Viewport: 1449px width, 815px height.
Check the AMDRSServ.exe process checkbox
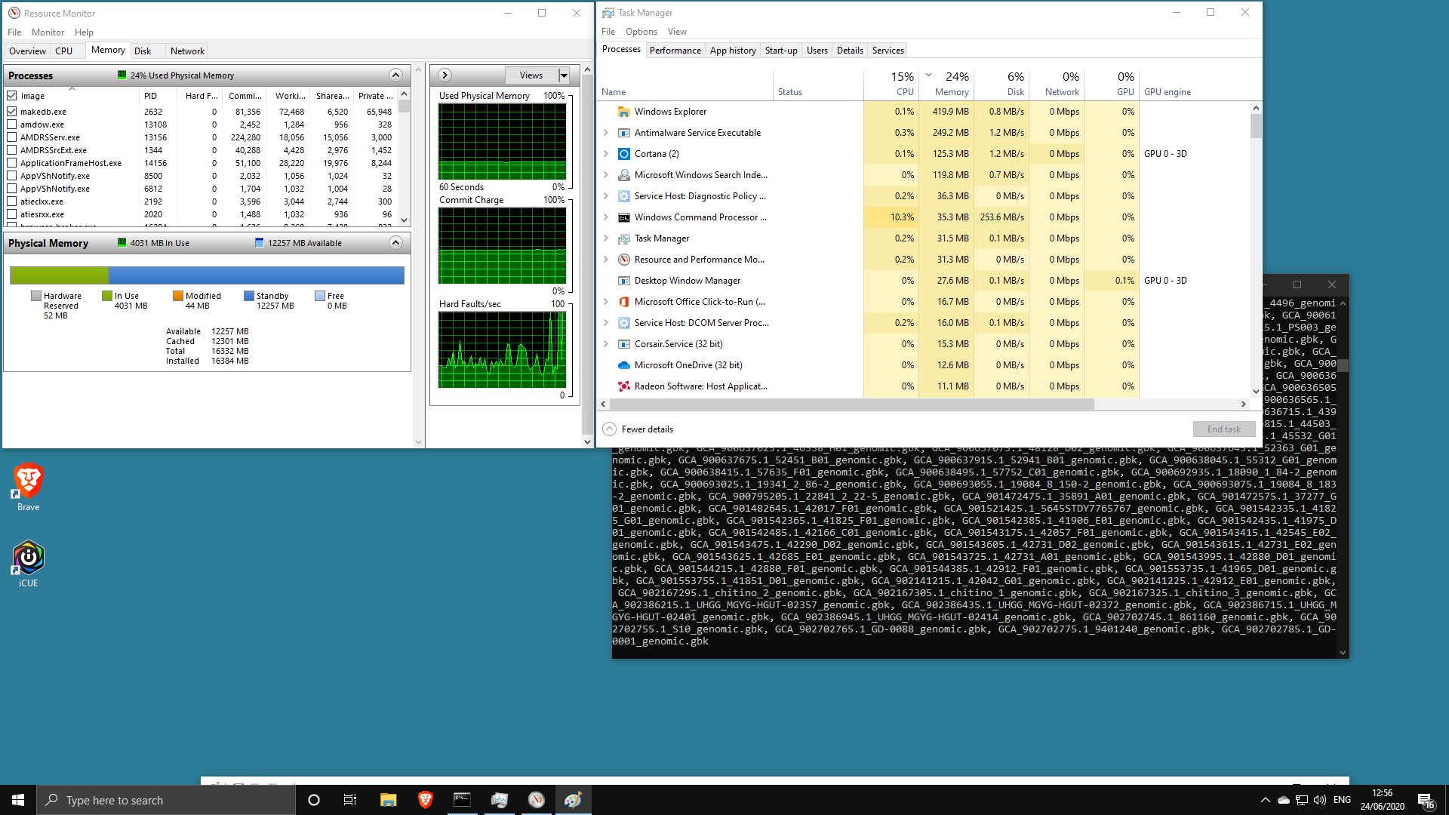[12, 137]
